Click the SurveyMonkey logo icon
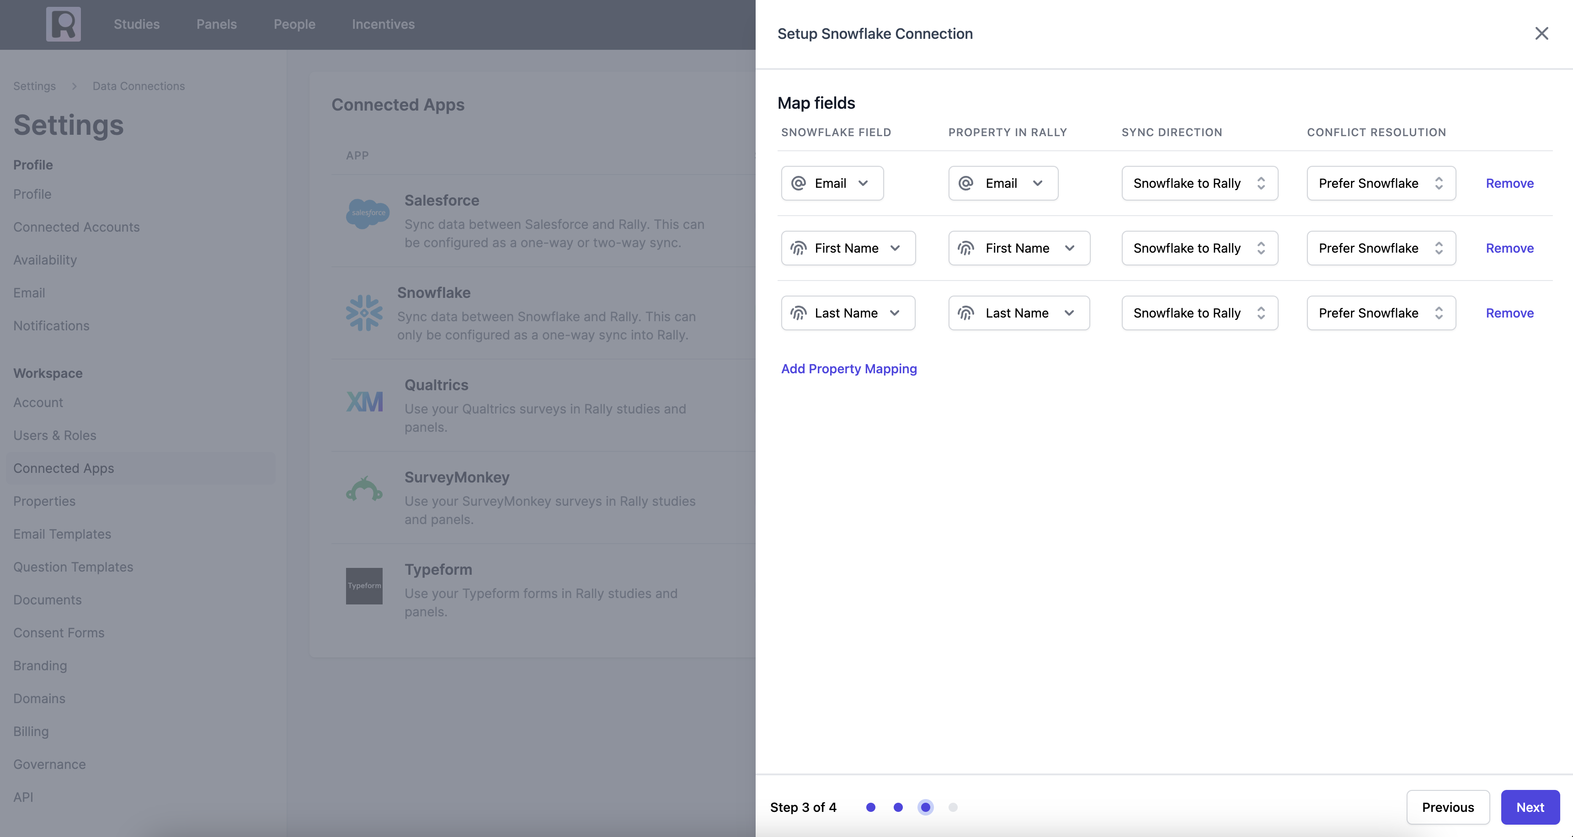This screenshot has width=1573, height=837. click(364, 490)
